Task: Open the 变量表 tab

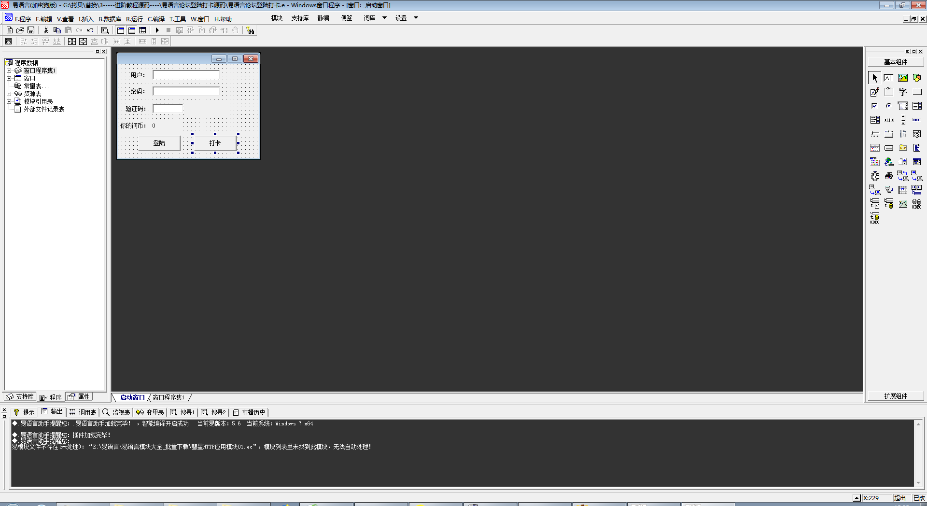Action: pyautogui.click(x=150, y=412)
